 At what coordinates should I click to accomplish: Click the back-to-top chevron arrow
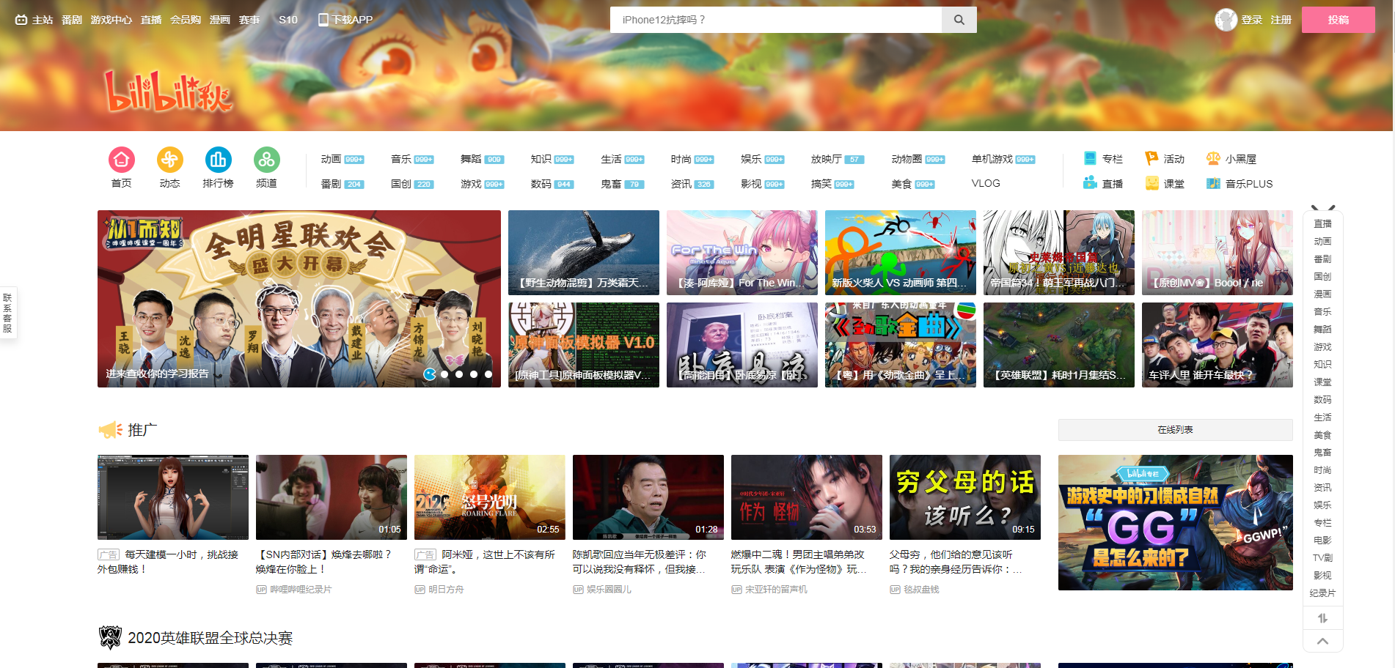pos(1322,641)
